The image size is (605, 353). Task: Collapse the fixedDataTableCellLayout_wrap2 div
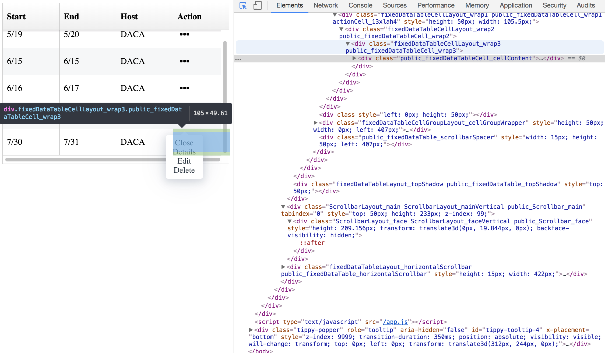pyautogui.click(x=341, y=29)
